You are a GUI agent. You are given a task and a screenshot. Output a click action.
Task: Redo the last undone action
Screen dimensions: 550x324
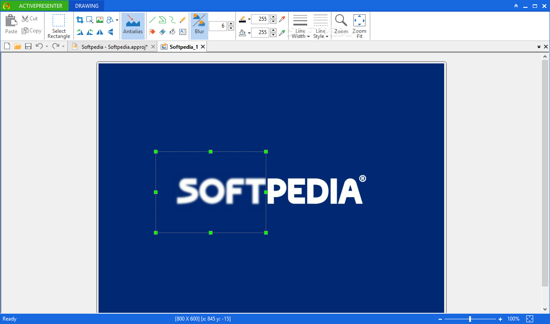(55, 46)
